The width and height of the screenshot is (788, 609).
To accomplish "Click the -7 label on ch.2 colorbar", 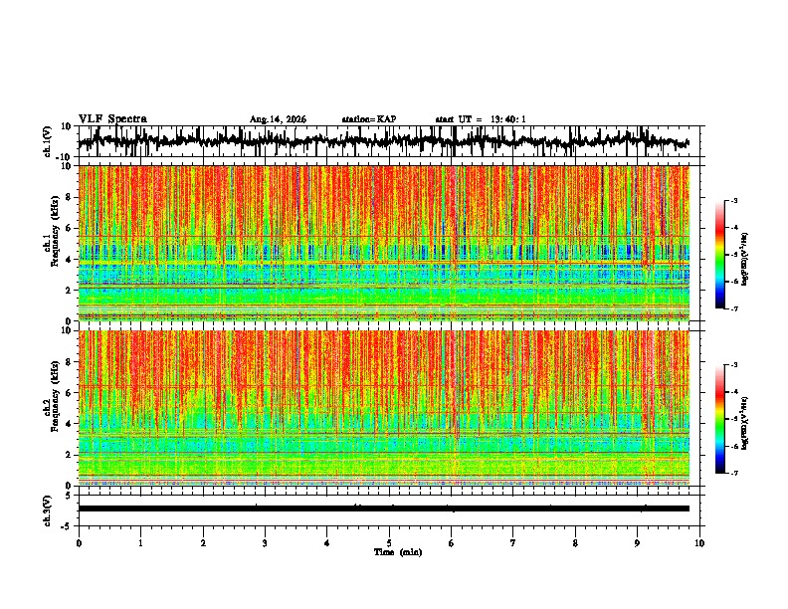I will pos(734,473).
